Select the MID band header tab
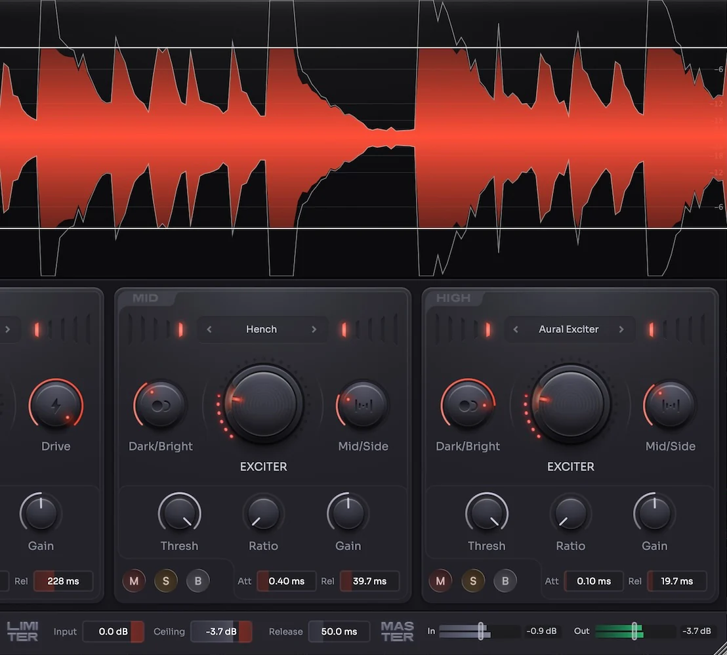The image size is (727, 655). coord(146,297)
